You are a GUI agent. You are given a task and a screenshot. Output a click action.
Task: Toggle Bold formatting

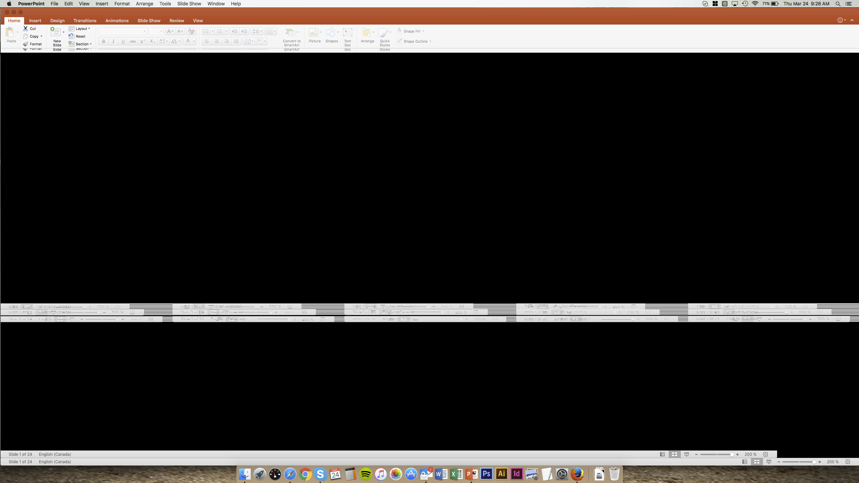[x=104, y=41]
